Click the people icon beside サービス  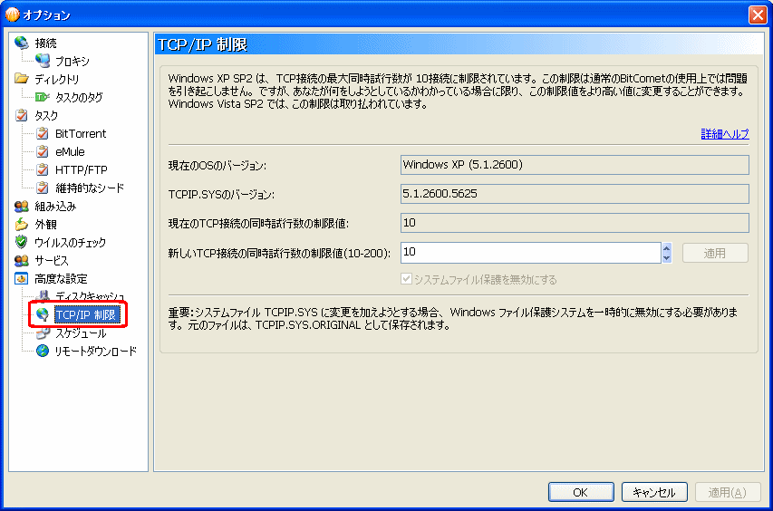click(x=21, y=260)
